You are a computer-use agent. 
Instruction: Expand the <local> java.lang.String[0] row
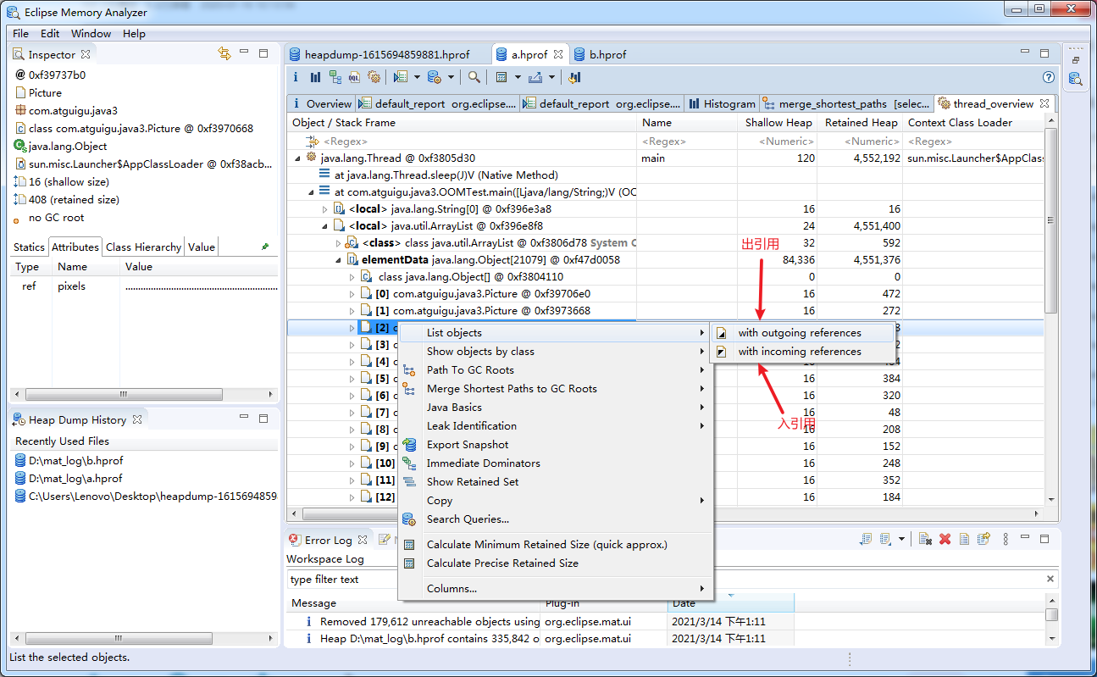point(324,209)
